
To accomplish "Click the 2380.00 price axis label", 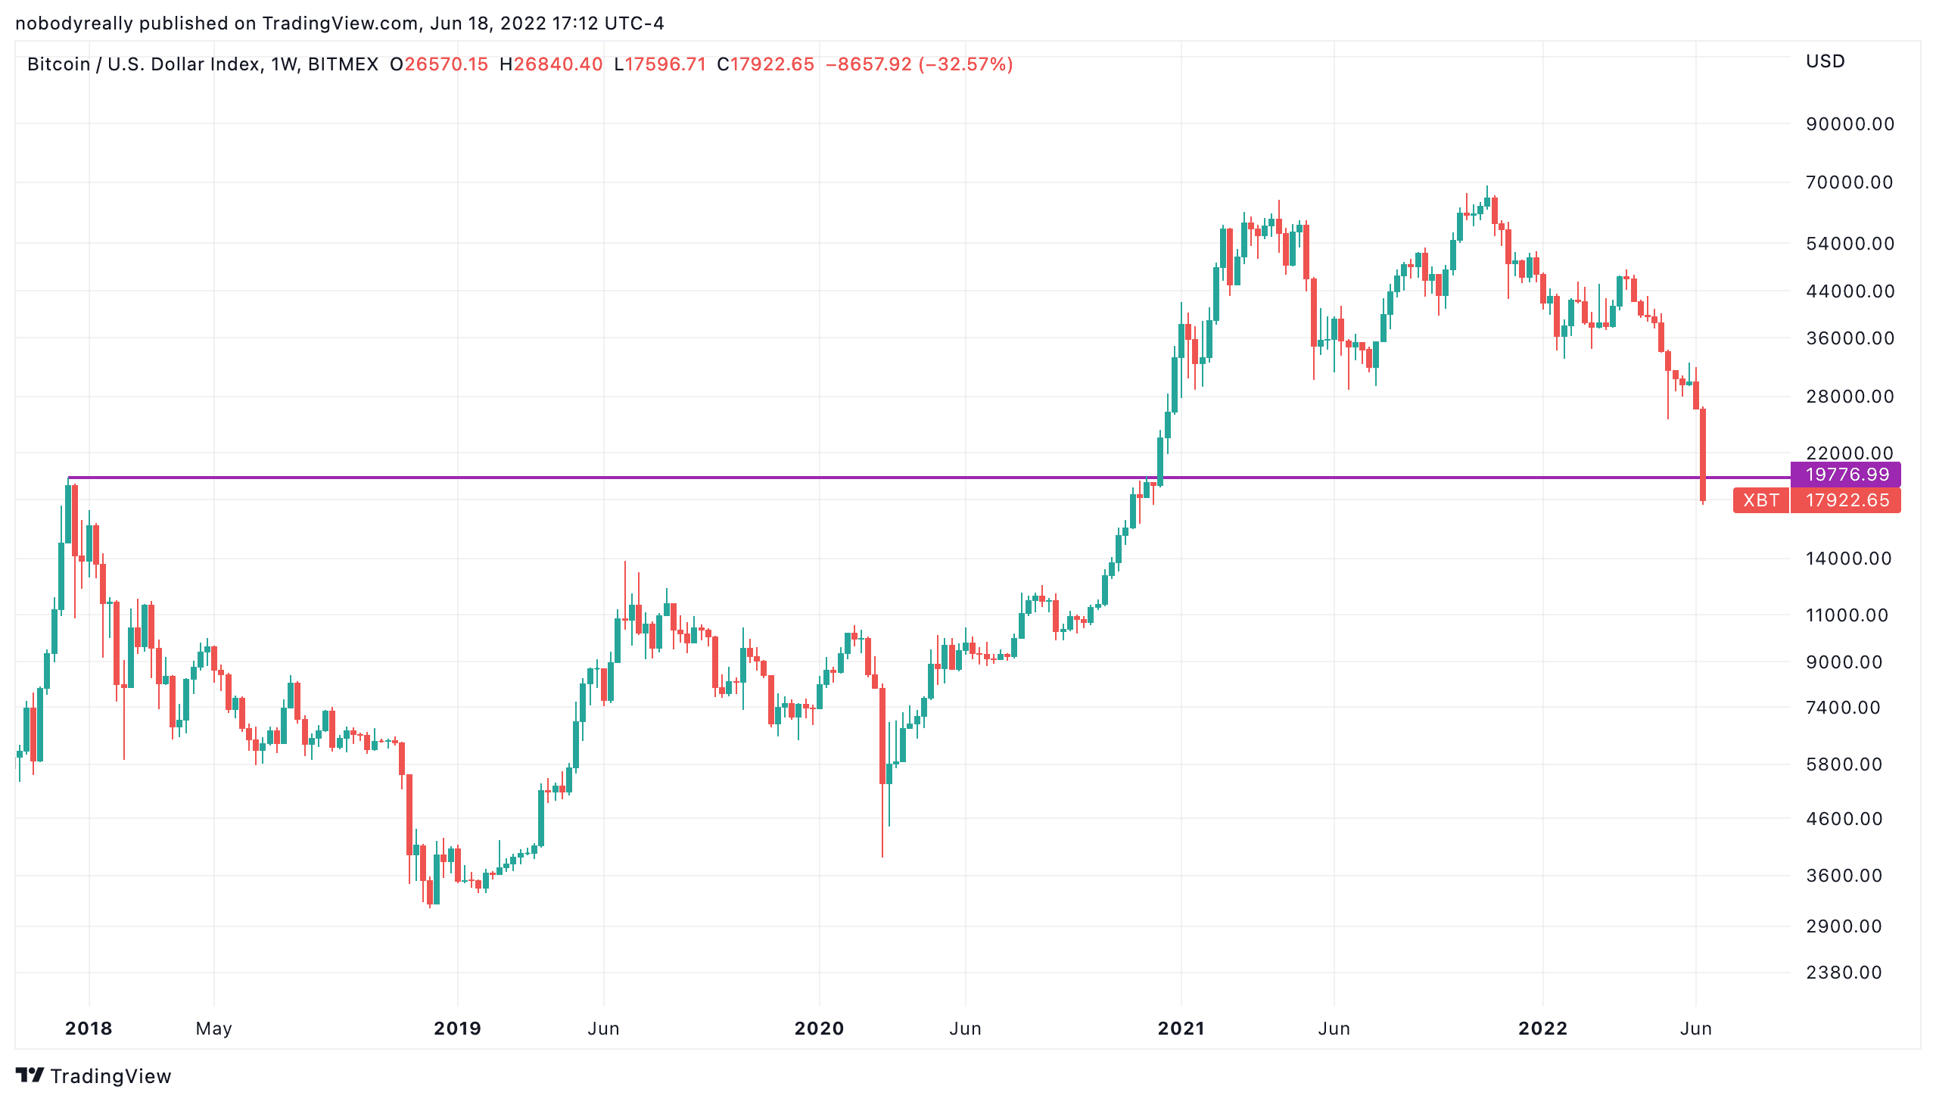I will [1843, 973].
